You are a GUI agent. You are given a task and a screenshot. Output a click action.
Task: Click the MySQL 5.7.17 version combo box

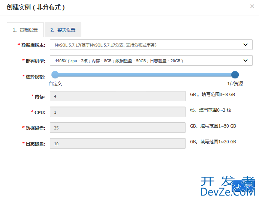tap(151, 45)
